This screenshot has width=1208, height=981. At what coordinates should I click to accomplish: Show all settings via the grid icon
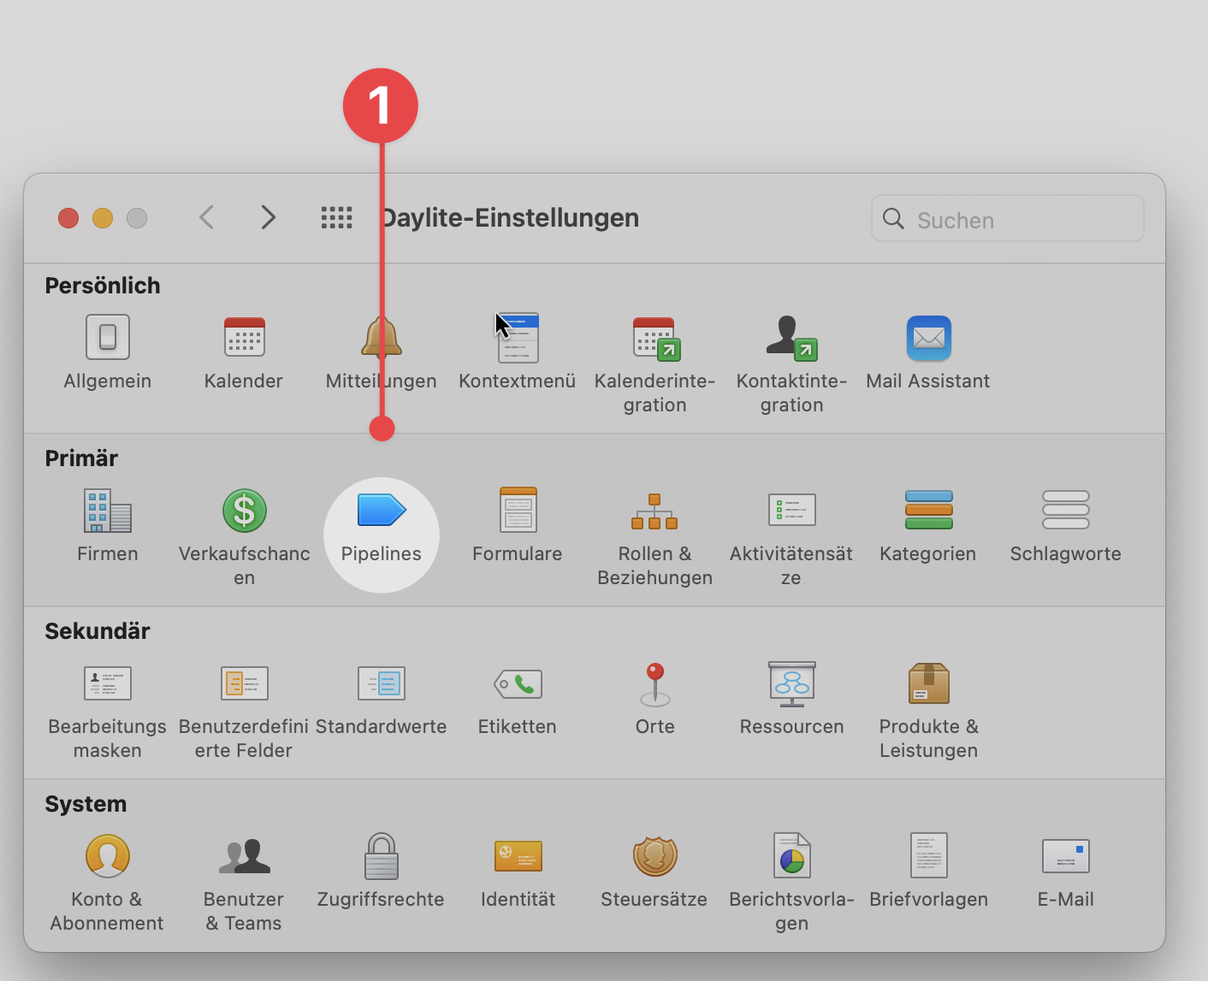tap(336, 217)
